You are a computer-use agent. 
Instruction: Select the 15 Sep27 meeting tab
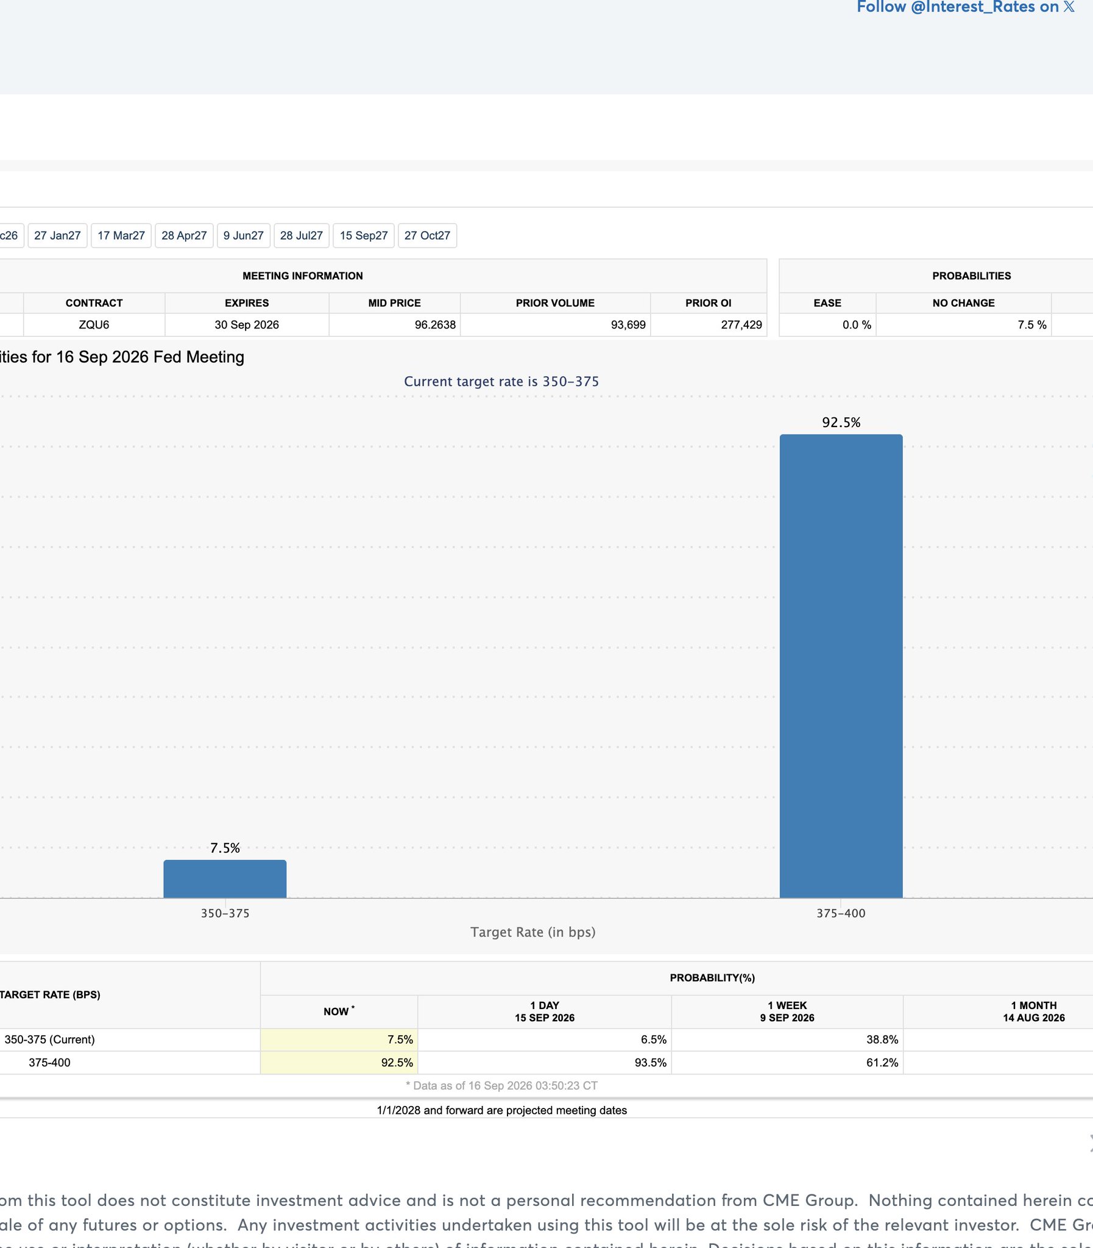364,235
